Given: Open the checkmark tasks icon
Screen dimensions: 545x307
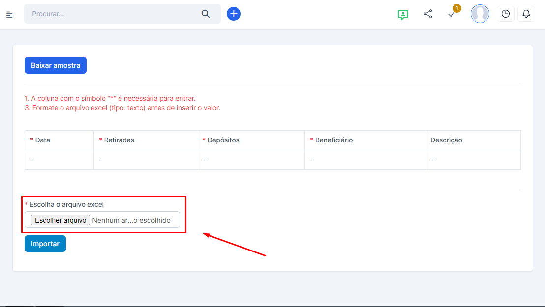Looking at the screenshot, I should point(452,14).
